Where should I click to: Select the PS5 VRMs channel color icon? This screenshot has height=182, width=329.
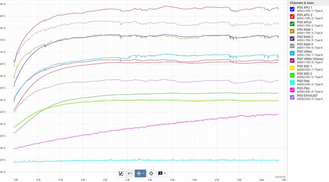(292, 53)
